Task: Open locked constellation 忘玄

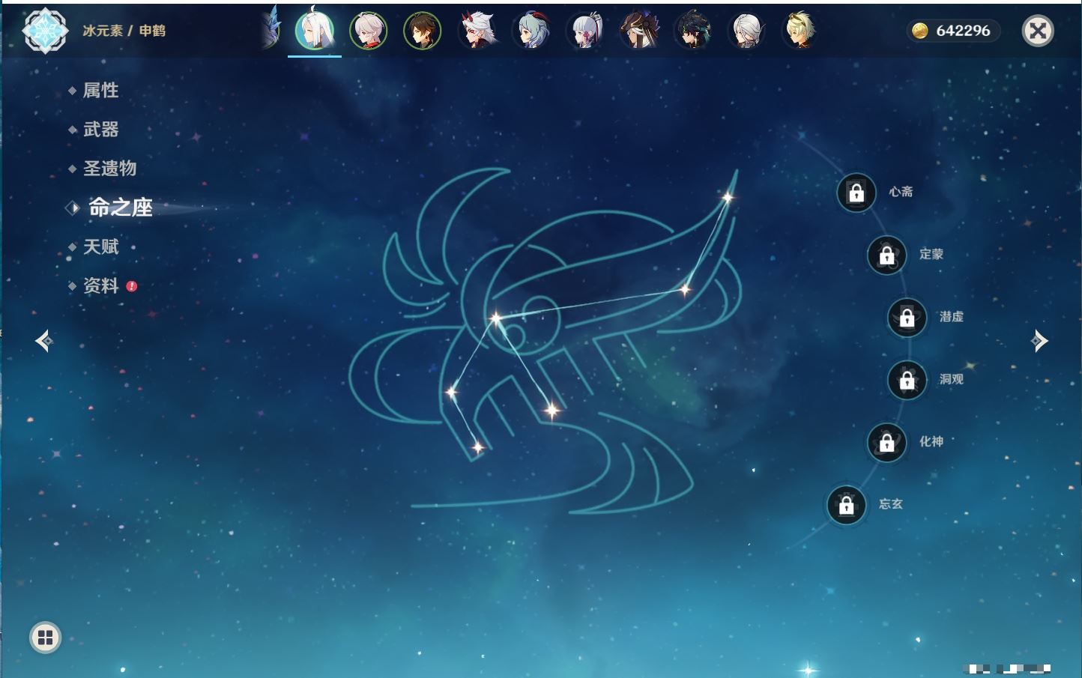Action: [847, 505]
